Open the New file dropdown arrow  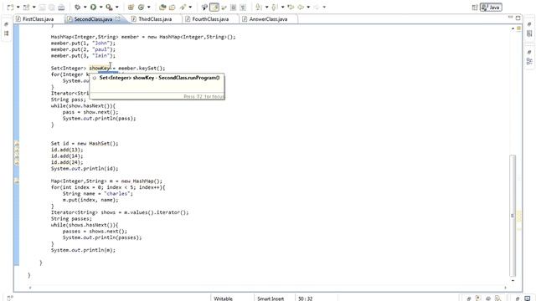tap(18, 8)
